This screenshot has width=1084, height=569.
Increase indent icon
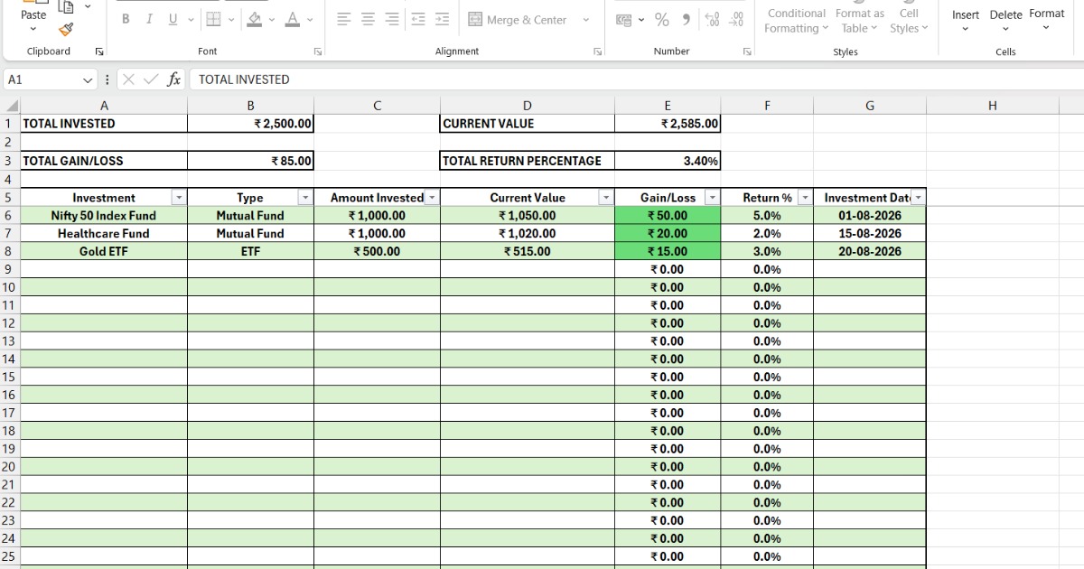tap(442, 19)
